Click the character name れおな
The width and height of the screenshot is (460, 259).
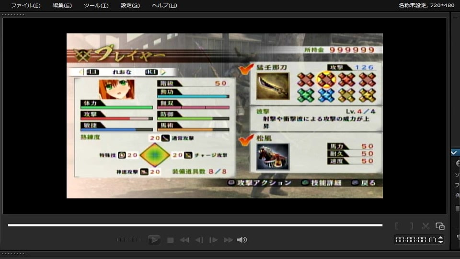click(122, 72)
